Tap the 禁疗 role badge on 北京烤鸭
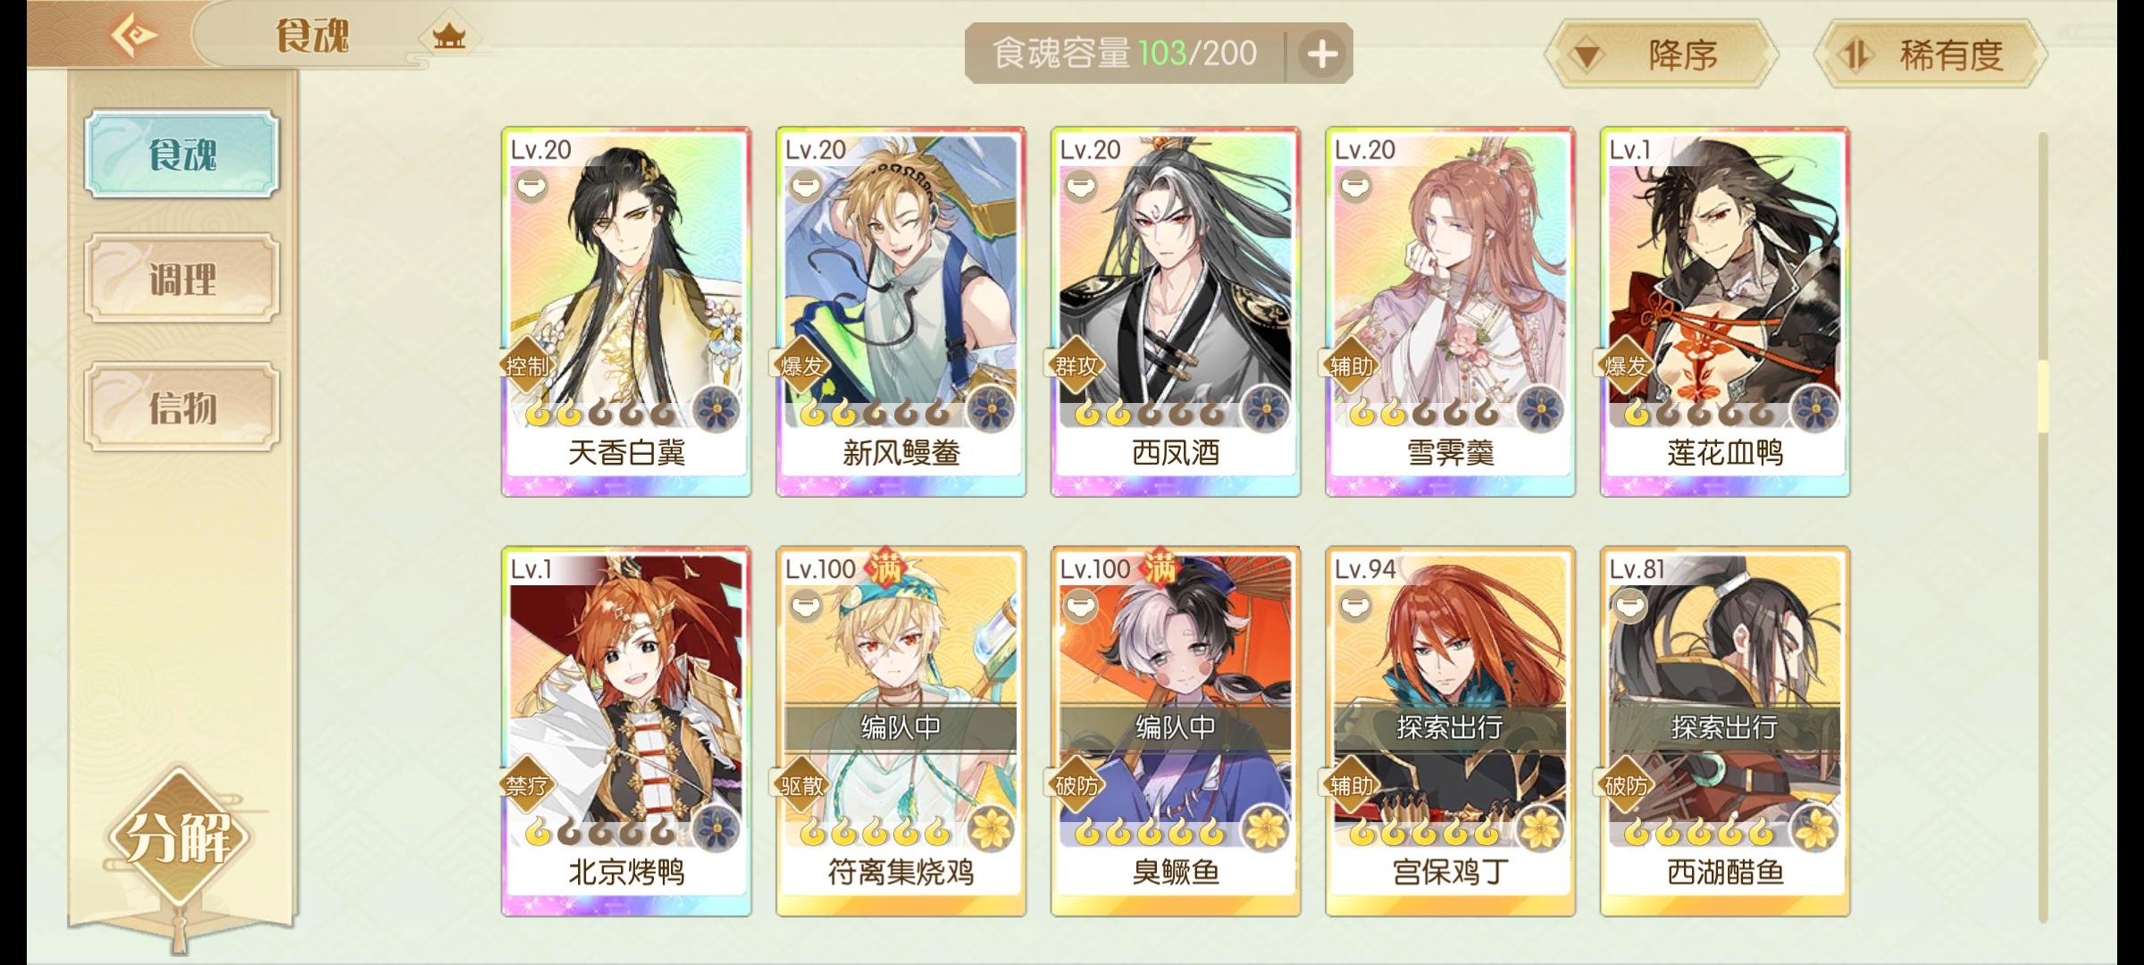2144x965 pixels. tap(527, 785)
